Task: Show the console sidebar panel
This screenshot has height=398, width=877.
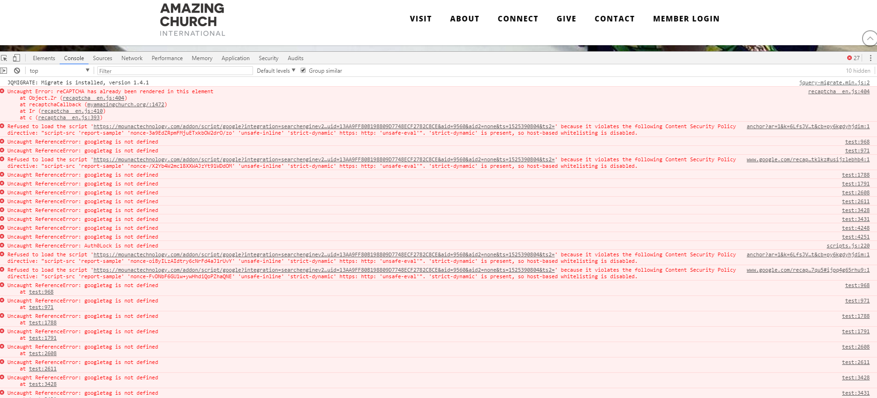Action: click(4, 71)
